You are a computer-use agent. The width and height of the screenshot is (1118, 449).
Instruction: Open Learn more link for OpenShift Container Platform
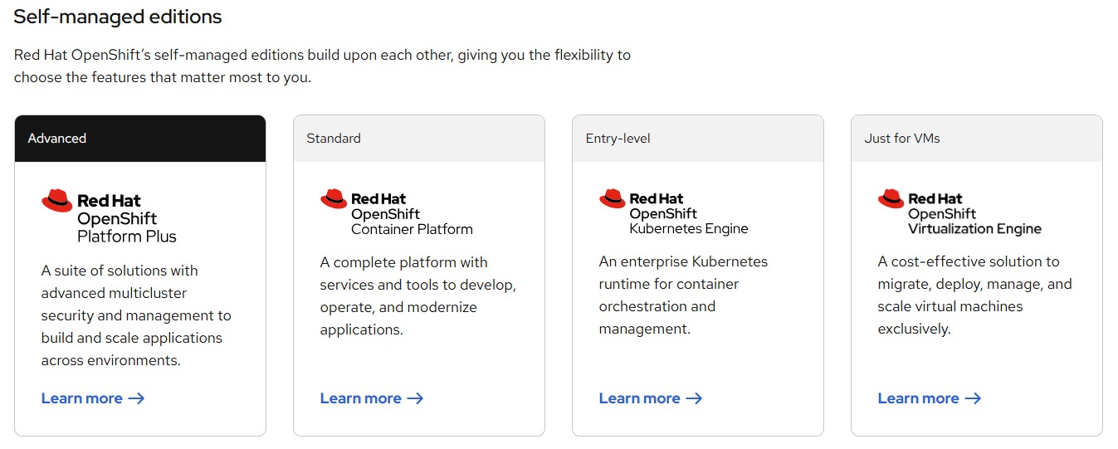click(372, 398)
